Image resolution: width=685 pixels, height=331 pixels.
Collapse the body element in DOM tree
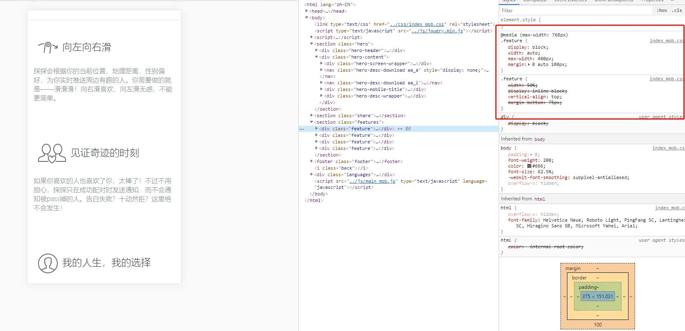(306, 18)
